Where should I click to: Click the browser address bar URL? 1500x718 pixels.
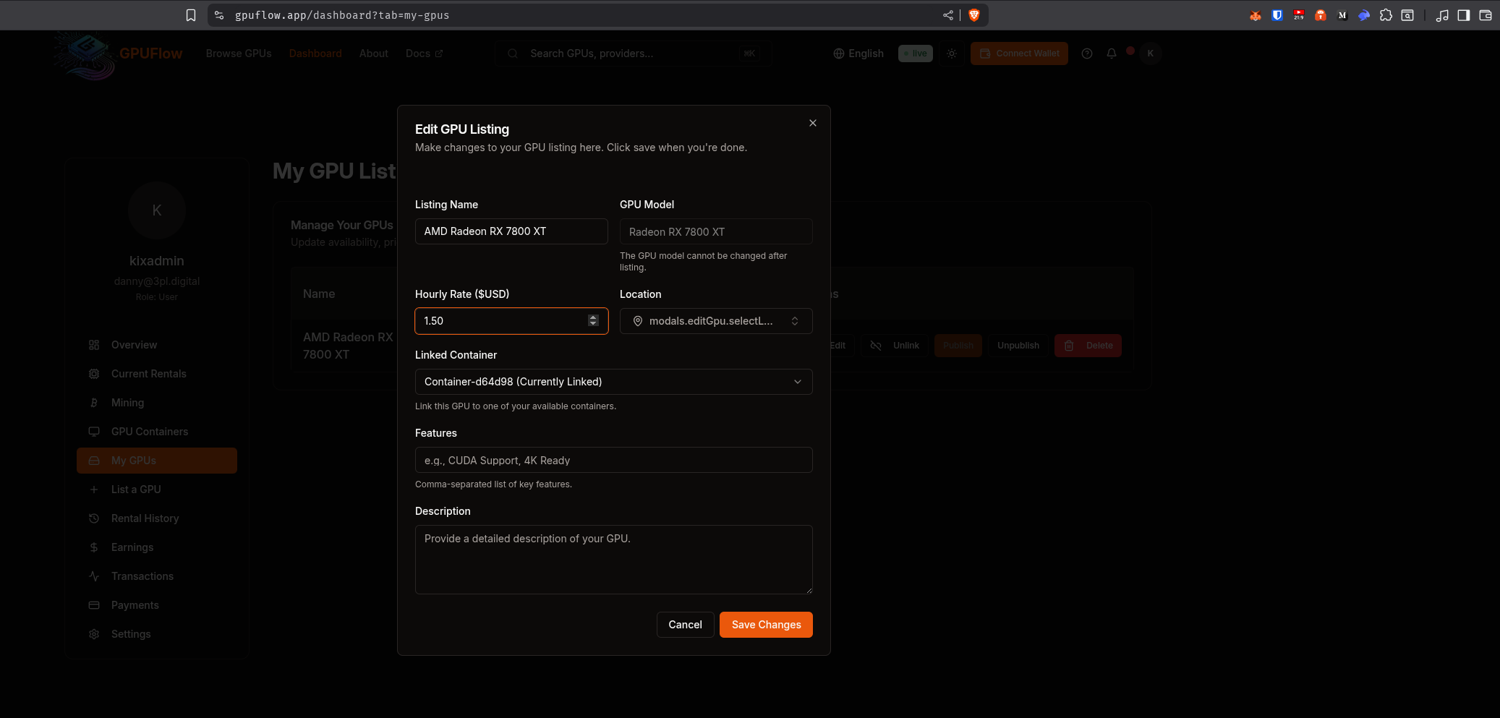coord(342,15)
